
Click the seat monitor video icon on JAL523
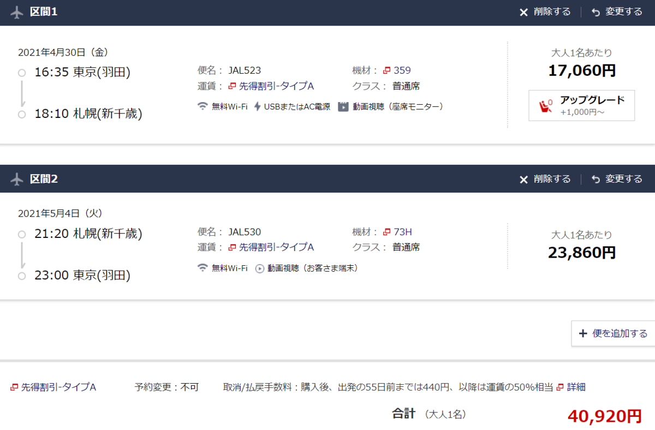(x=343, y=106)
